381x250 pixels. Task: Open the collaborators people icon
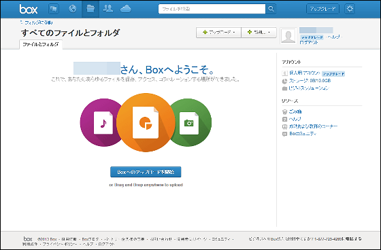click(x=108, y=9)
